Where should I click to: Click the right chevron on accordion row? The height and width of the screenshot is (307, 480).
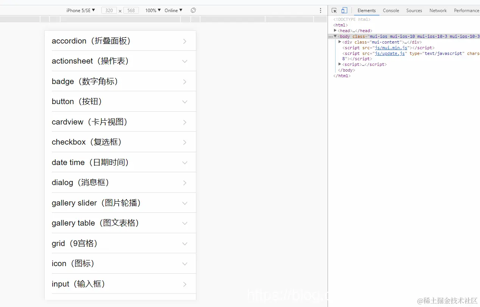[x=185, y=41]
